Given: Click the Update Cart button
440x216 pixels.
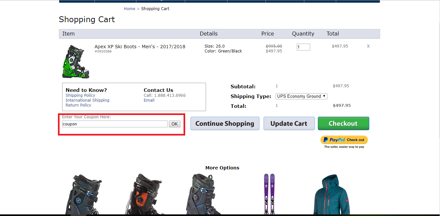Looking at the screenshot, I should [289, 123].
